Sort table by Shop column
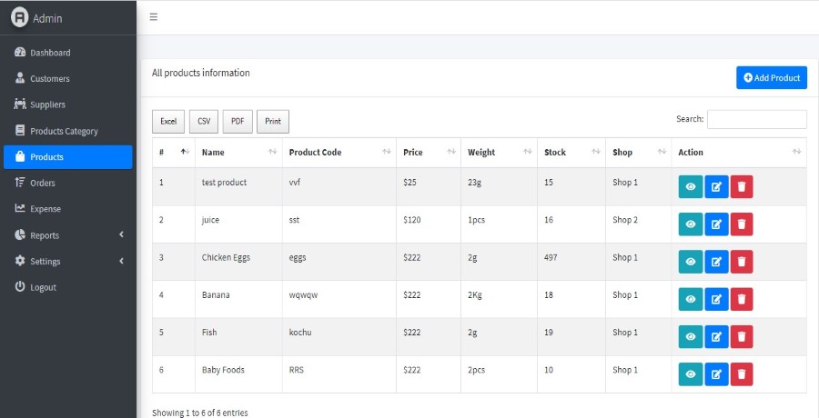This screenshot has height=418, width=819. [x=639, y=153]
